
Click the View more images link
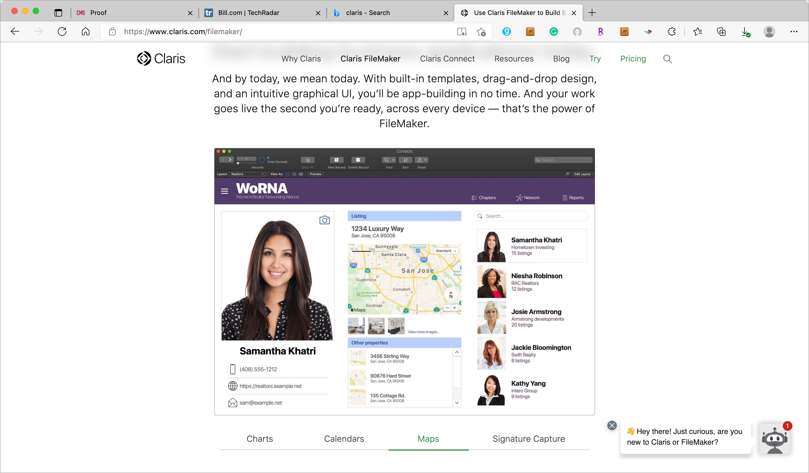pyautogui.click(x=423, y=332)
